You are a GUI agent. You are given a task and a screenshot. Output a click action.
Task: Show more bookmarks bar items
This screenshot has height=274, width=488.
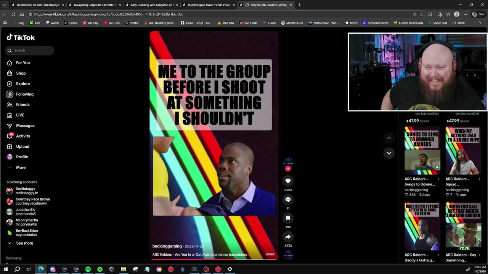click(480, 23)
